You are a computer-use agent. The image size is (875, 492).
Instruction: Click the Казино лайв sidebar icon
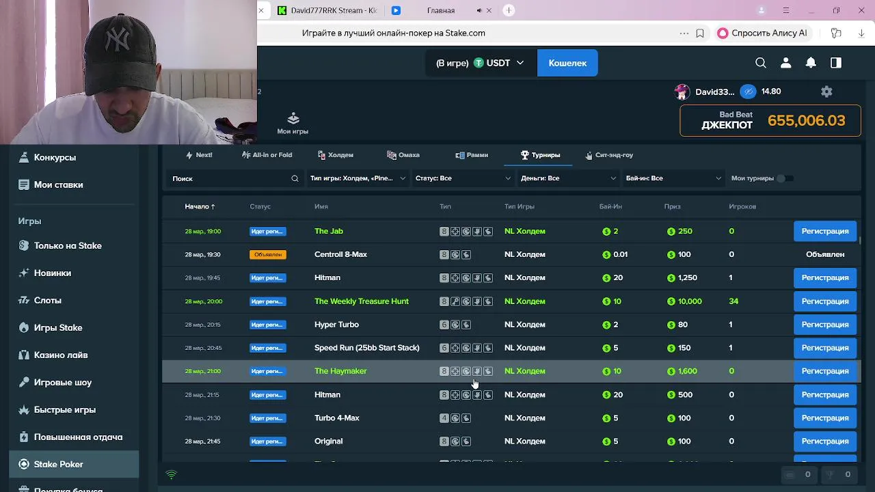[24, 355]
